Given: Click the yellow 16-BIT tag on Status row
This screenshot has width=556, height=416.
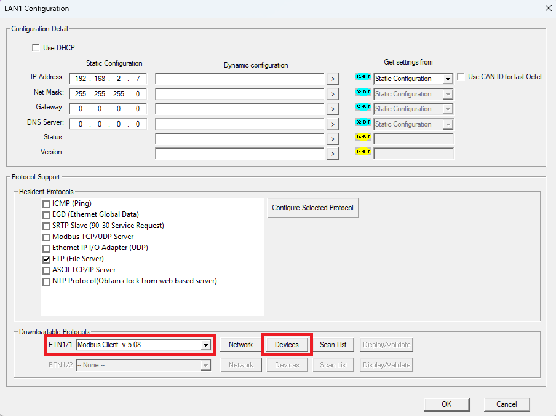Looking at the screenshot, I should (363, 137).
